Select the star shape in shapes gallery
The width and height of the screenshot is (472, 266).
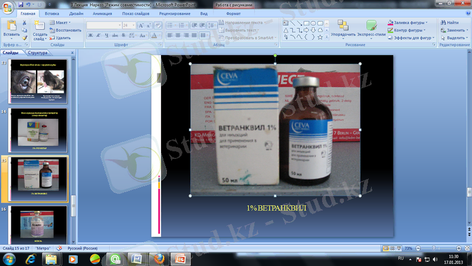[320, 37]
